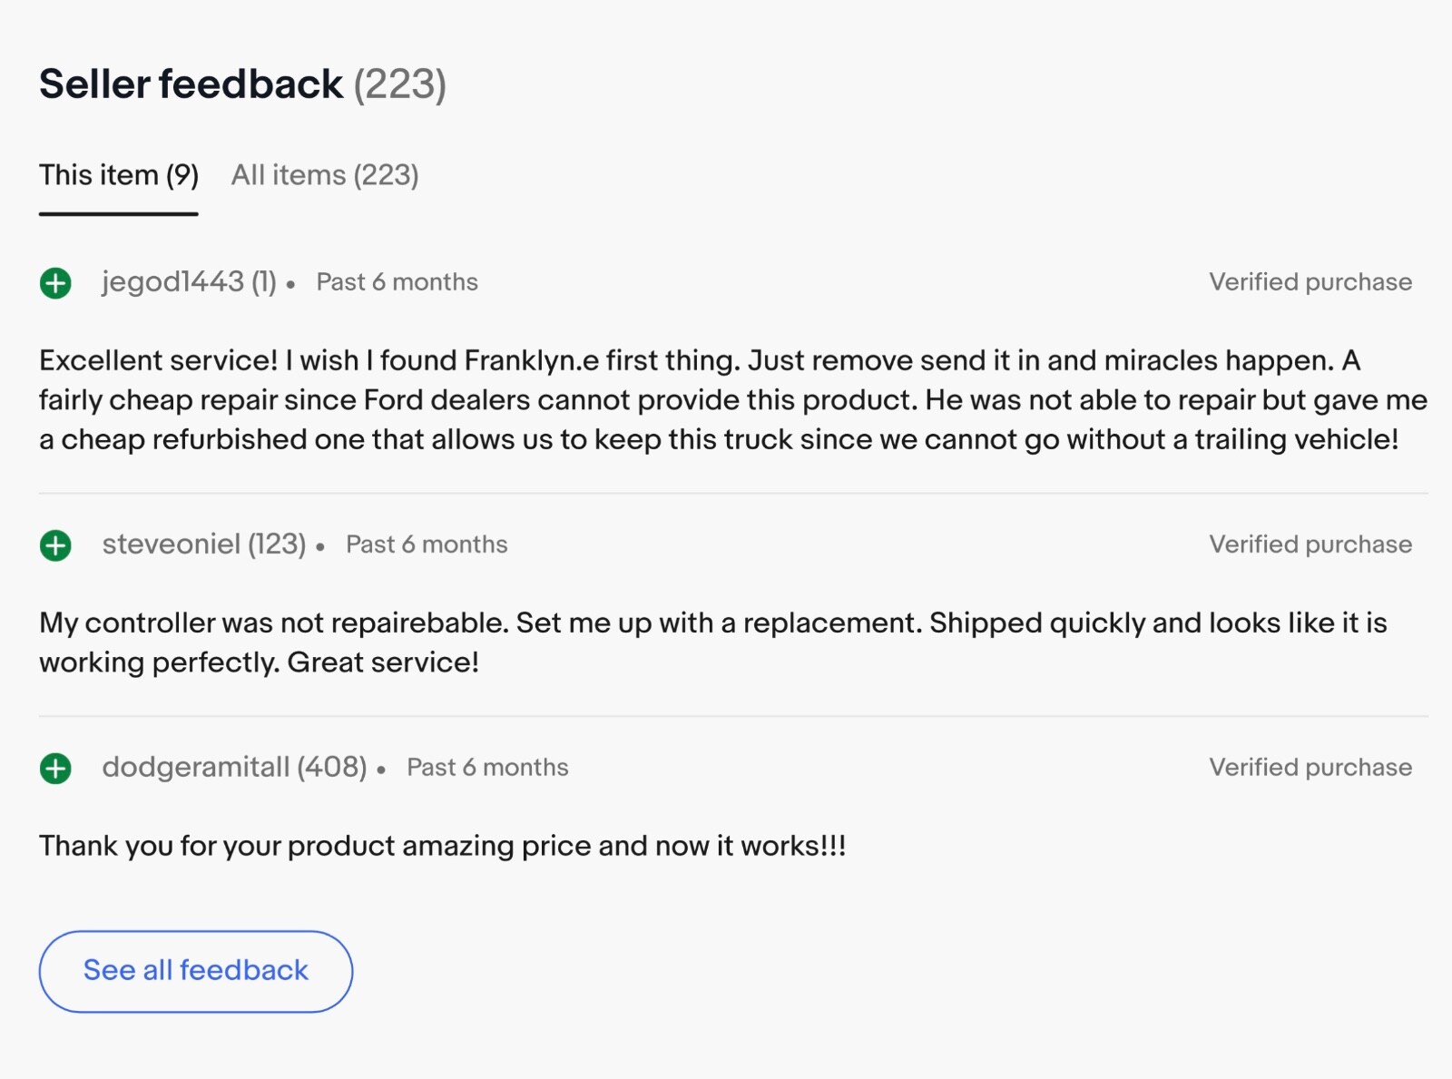Click Past 6 months next to jegod1443
The image size is (1452, 1079).
point(397,282)
